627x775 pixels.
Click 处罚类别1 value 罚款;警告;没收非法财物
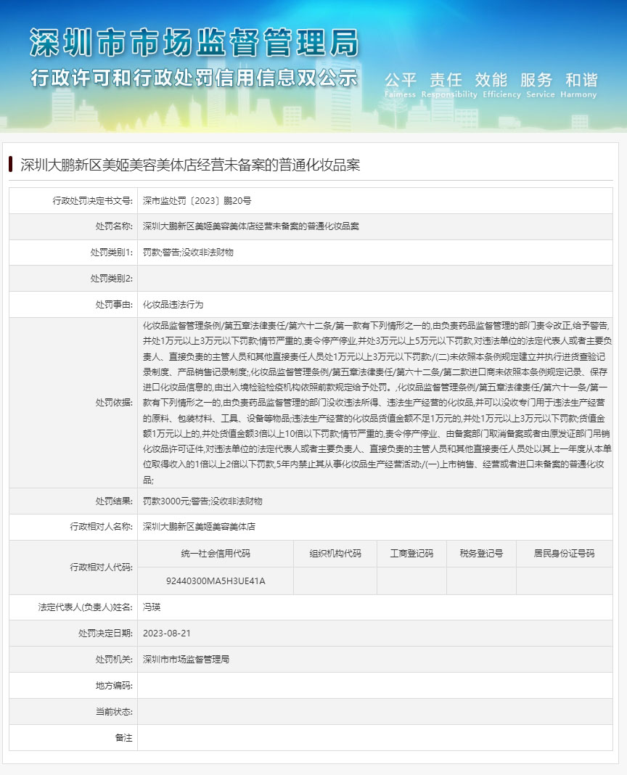[188, 253]
